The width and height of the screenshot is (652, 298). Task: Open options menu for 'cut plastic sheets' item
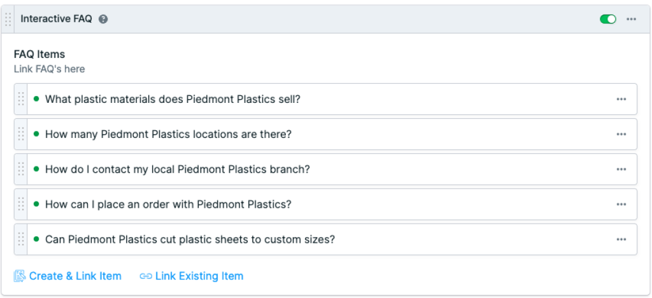tap(621, 239)
